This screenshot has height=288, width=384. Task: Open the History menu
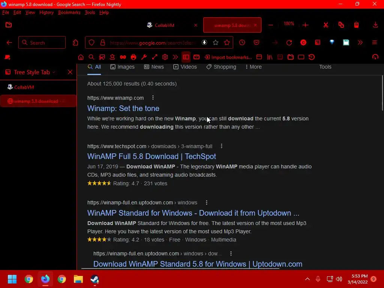coord(46,12)
